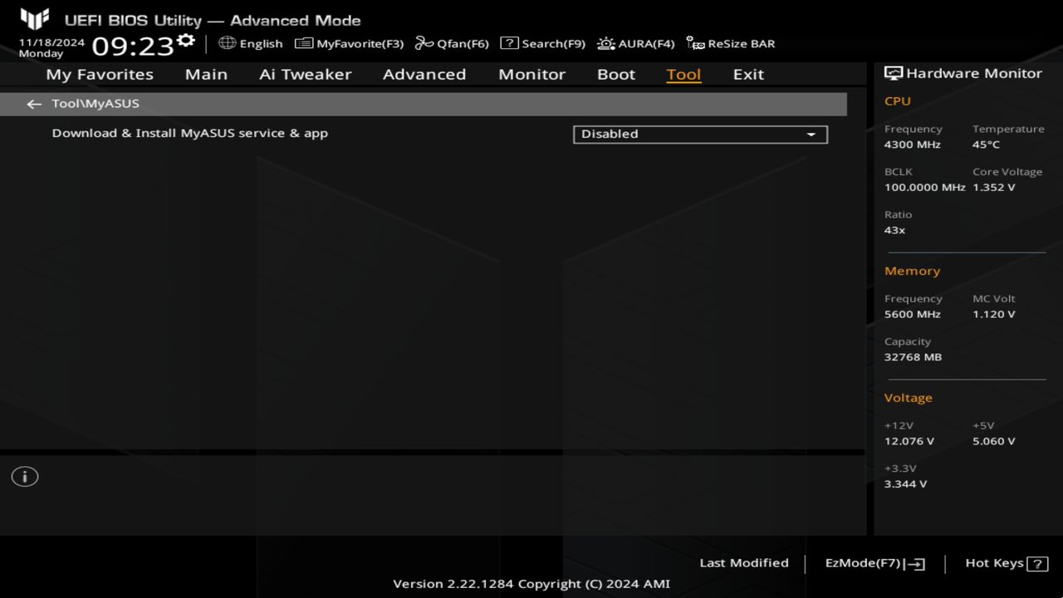Open AURA(F4) lighting settings
The height and width of the screenshot is (598, 1063).
(636, 43)
